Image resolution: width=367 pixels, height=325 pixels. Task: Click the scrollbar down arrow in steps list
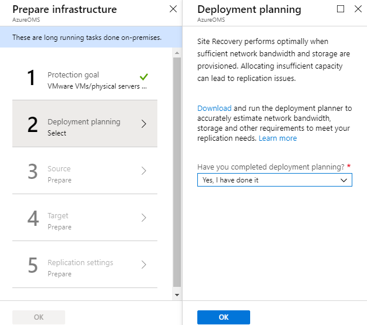tap(177, 295)
